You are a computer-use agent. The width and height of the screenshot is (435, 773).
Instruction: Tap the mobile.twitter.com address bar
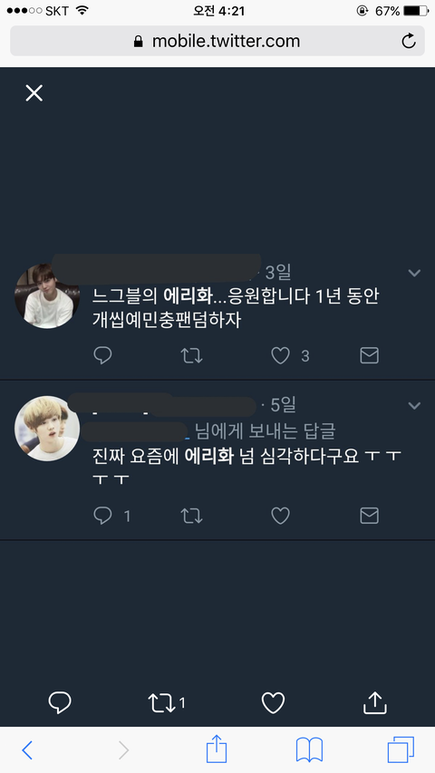tap(217, 41)
